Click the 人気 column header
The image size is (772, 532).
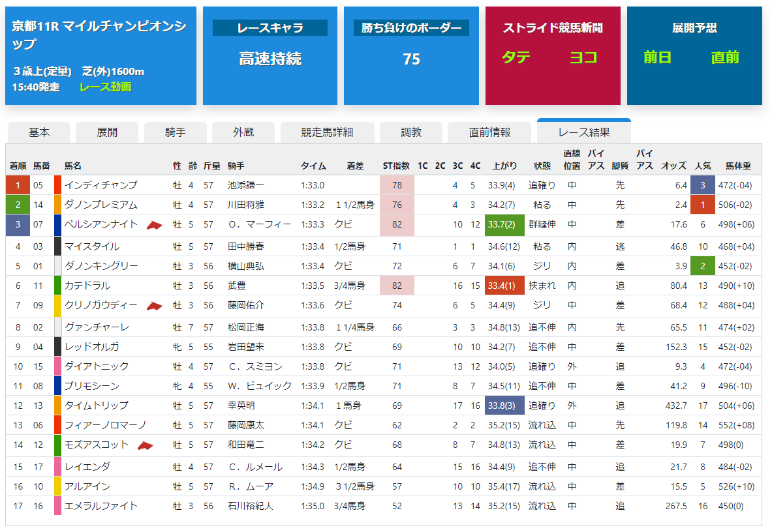point(703,166)
